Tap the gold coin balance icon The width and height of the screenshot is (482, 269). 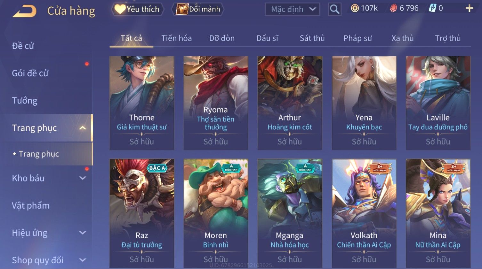(355, 8)
